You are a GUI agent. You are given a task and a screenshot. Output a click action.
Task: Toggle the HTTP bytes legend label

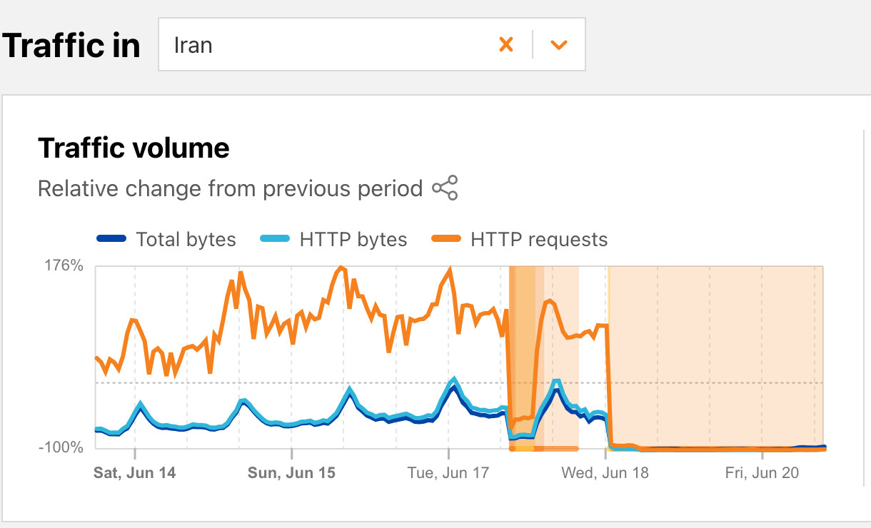click(x=353, y=240)
